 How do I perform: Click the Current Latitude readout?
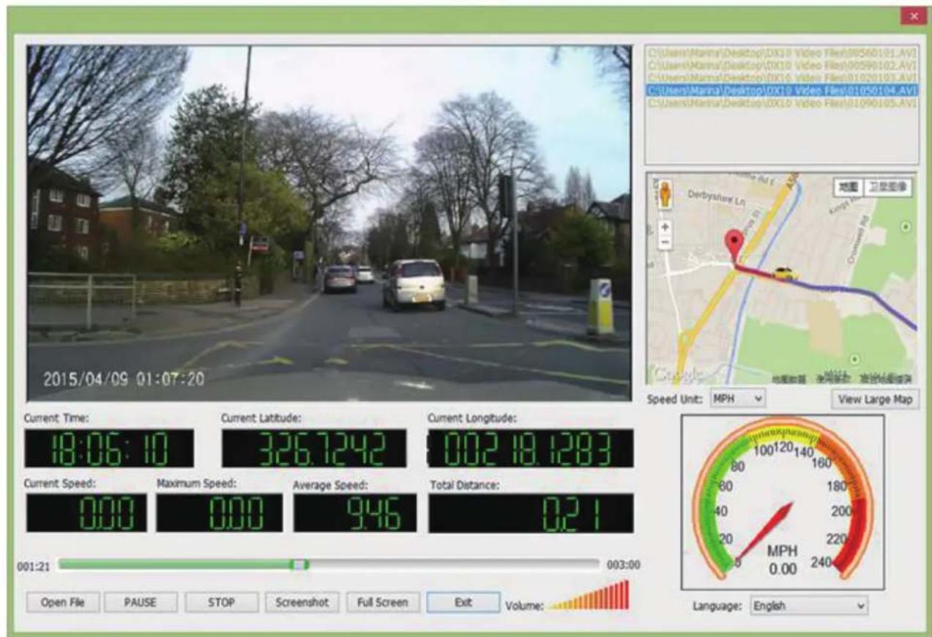pos(313,449)
